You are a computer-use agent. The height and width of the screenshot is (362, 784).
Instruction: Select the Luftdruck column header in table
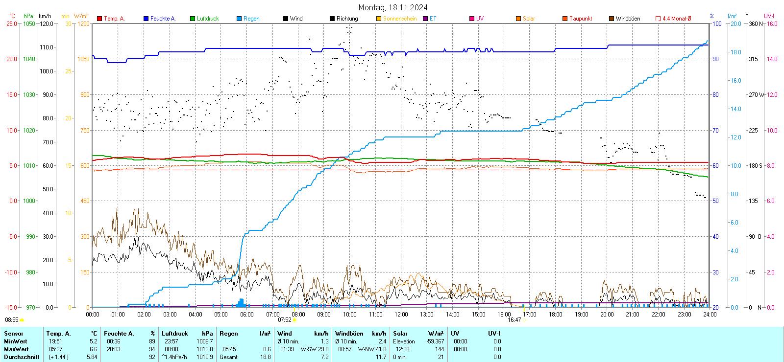tap(175, 334)
